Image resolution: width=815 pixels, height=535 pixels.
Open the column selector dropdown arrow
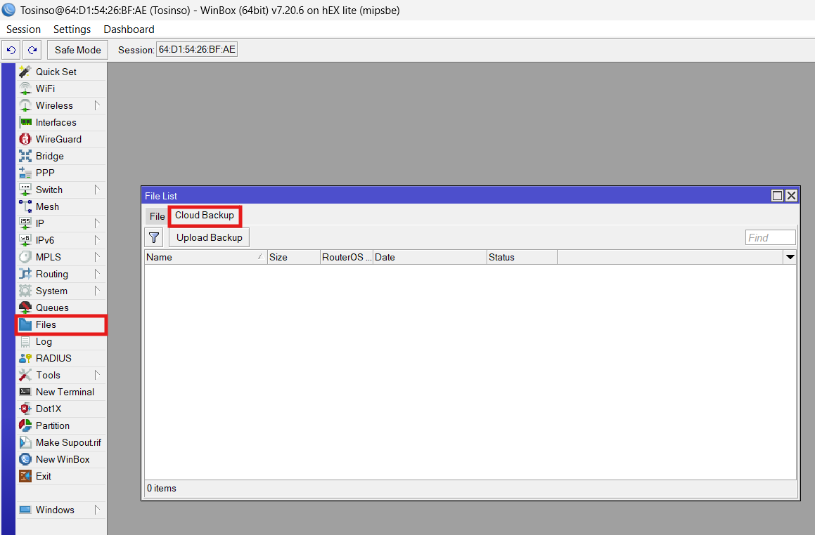pyautogui.click(x=790, y=257)
